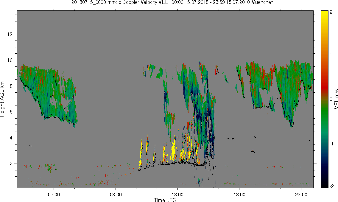The image size is (338, 202).
Task: Click the 2 km height tick label
Action: [11, 164]
